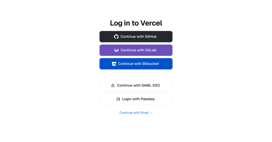The image size is (272, 142).
Task: Click the GitLab fox logo icon
Action: point(117,50)
